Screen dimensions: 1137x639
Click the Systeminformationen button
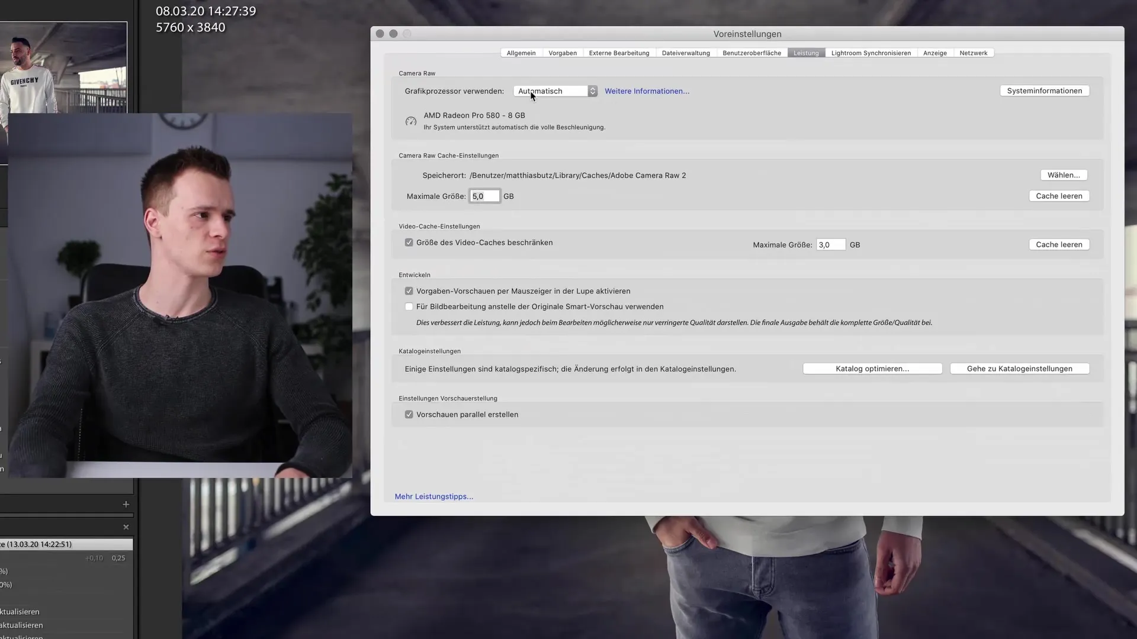(x=1045, y=91)
